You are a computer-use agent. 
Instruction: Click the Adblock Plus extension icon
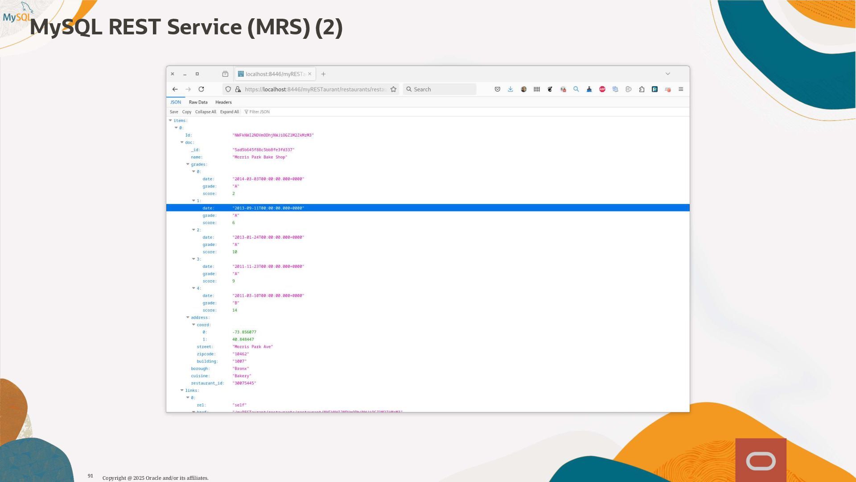coord(602,89)
